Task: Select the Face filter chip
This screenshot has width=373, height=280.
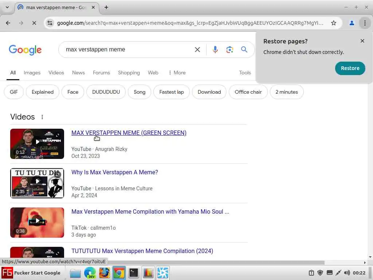Action: coord(73,92)
